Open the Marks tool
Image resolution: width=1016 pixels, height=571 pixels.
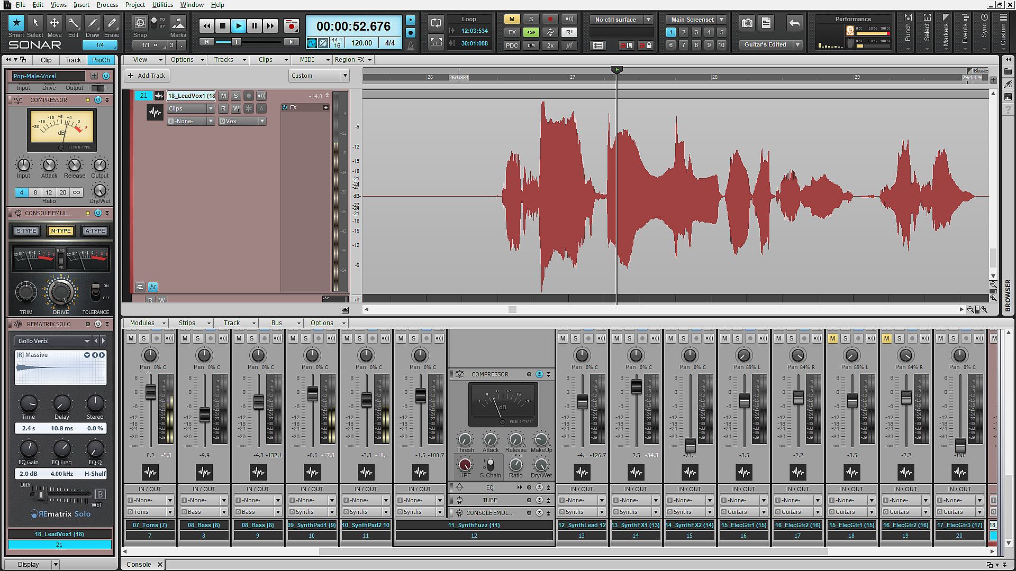(x=178, y=24)
